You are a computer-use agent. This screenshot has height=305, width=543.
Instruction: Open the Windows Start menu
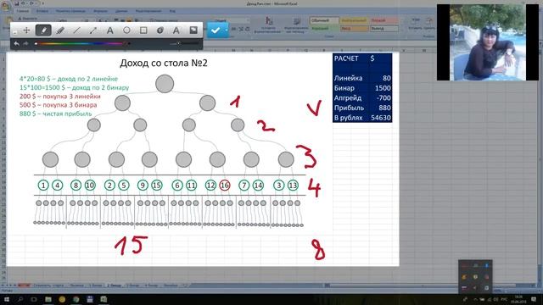6,299
